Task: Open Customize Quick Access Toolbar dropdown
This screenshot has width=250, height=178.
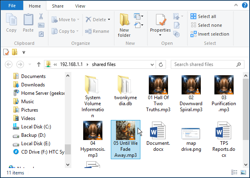Action: coord(24,52)
